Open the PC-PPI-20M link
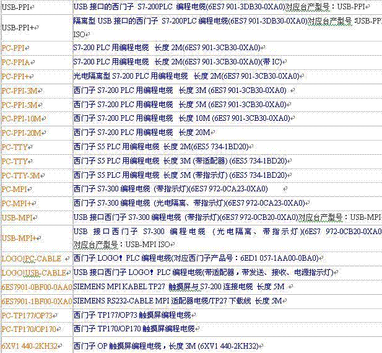382x353 pixels. (x=22, y=133)
